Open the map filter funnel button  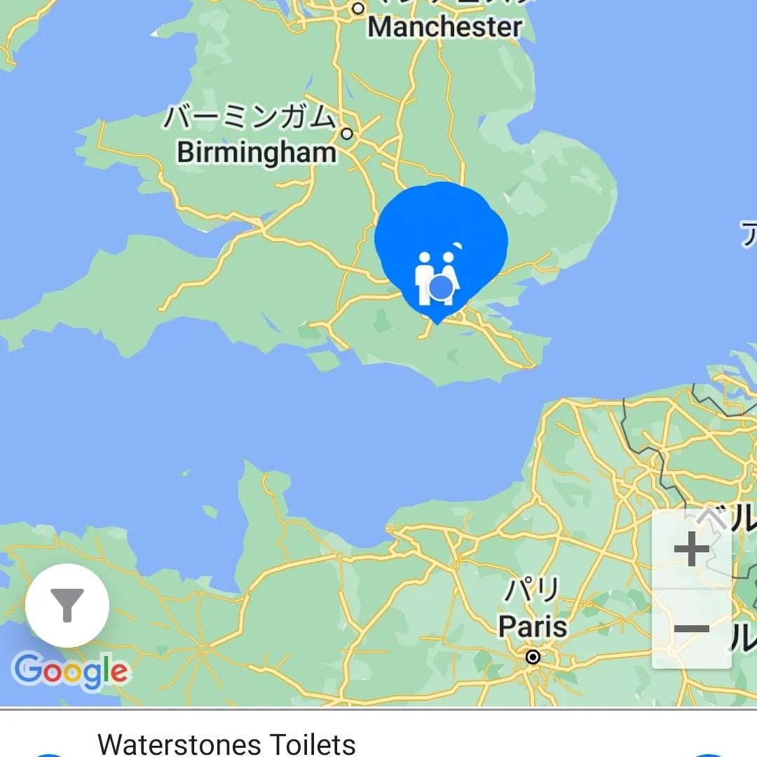click(67, 605)
